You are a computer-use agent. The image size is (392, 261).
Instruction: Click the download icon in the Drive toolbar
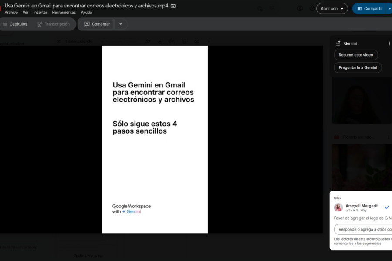pos(160,41)
